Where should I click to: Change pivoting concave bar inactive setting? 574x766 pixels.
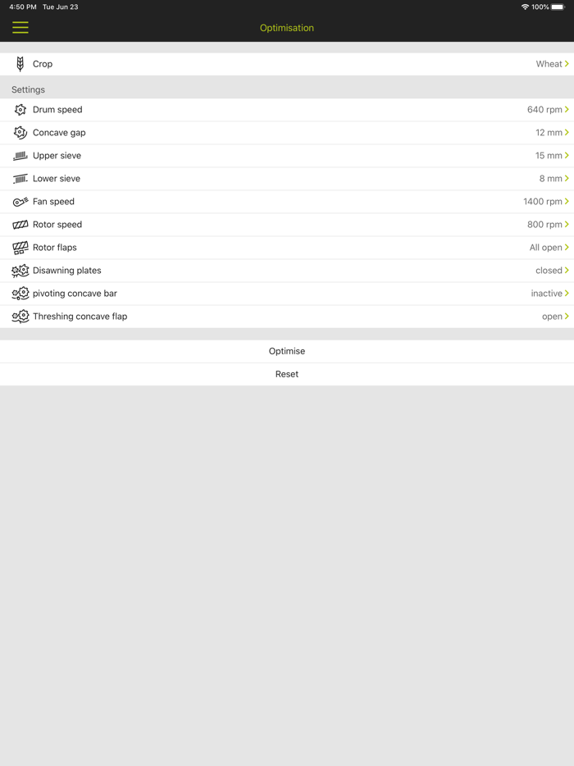pos(549,294)
